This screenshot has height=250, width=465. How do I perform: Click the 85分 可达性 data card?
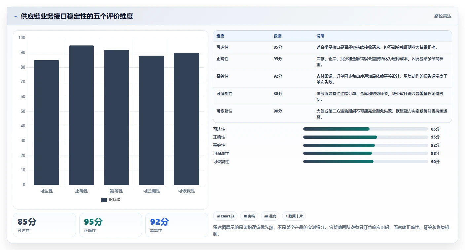point(44,225)
